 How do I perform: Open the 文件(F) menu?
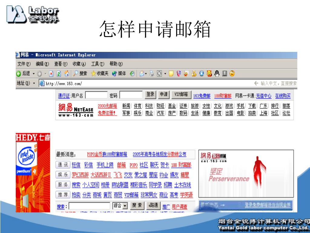point(24,64)
